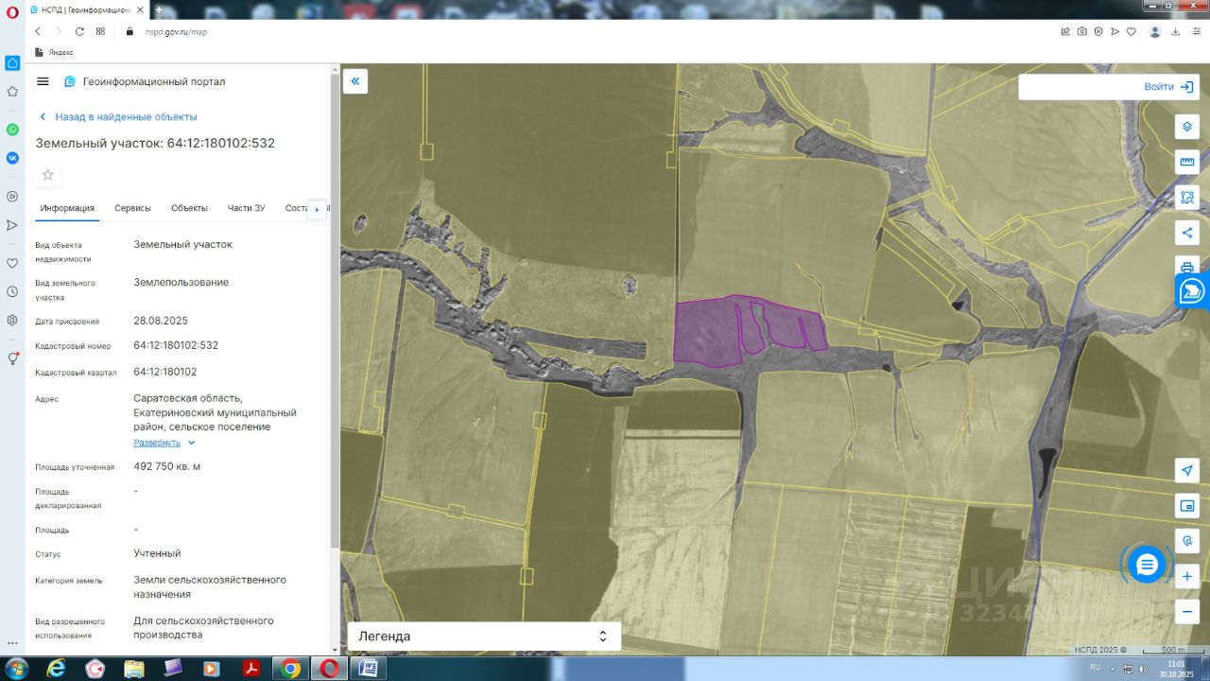The width and height of the screenshot is (1210, 681).
Task: Reload the current page
Action: (79, 31)
